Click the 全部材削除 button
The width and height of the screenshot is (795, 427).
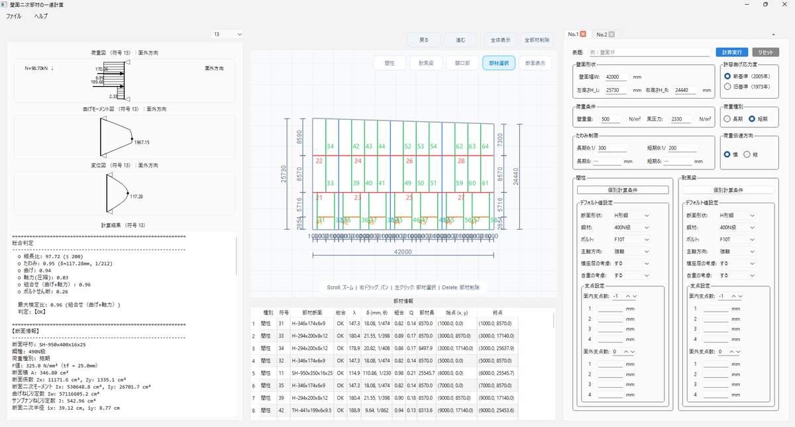[537, 40]
